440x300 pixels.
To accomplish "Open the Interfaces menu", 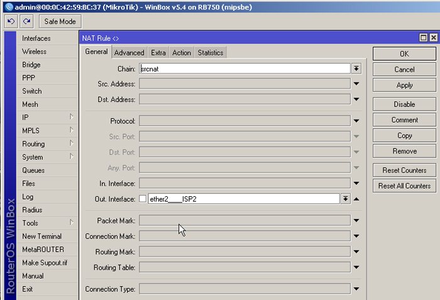I will (x=47, y=38).
